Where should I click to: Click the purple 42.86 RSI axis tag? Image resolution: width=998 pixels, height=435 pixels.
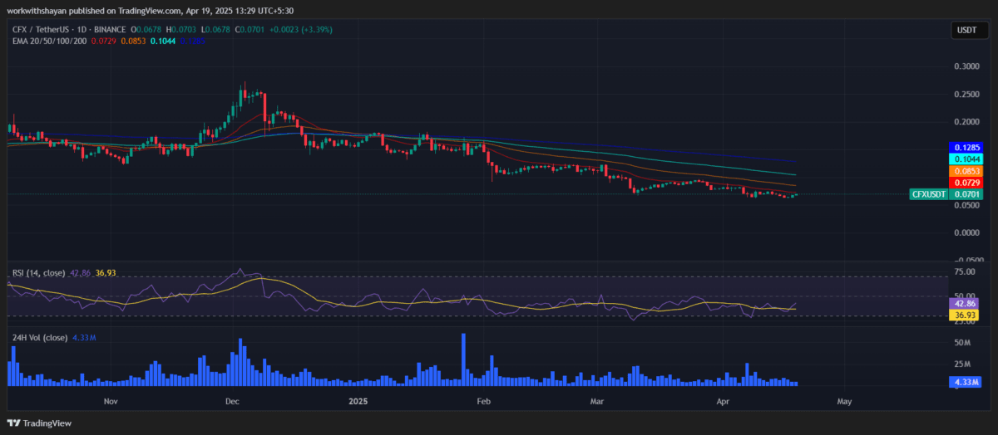click(x=965, y=305)
